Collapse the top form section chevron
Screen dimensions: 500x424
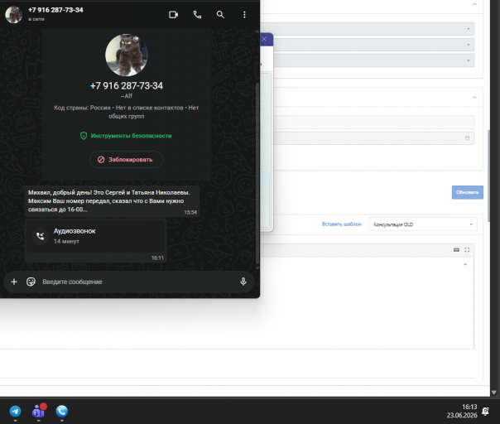click(474, 4)
